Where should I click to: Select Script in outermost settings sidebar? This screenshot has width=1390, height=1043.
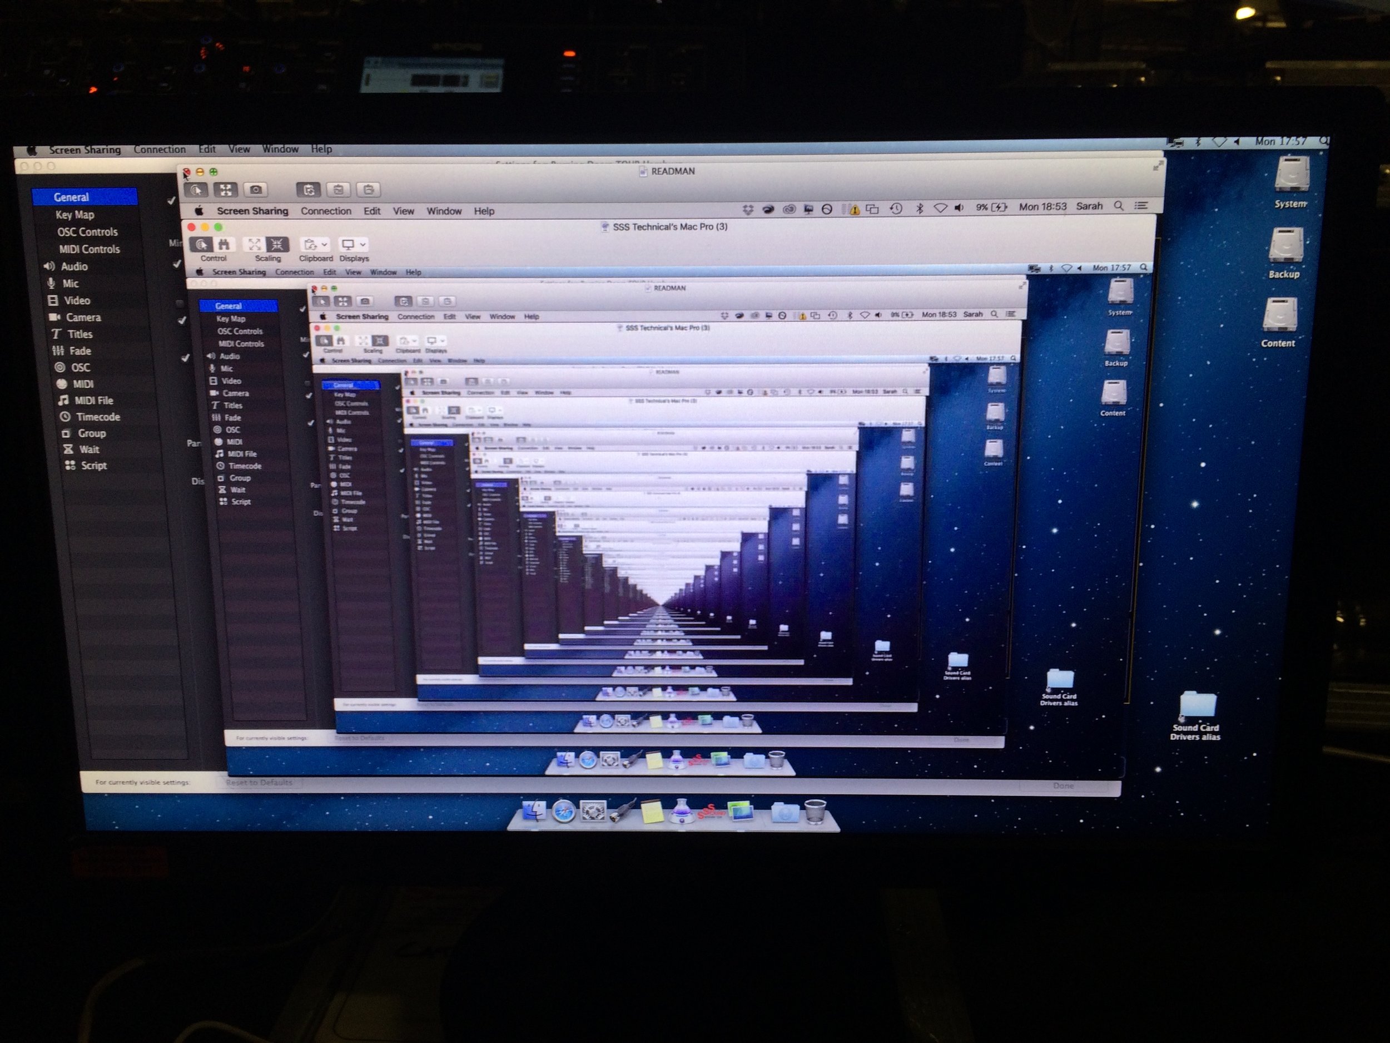coord(93,466)
